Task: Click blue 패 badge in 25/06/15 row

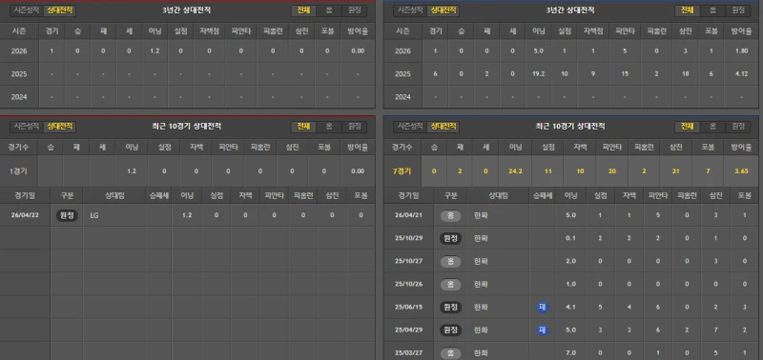Action: [x=543, y=308]
